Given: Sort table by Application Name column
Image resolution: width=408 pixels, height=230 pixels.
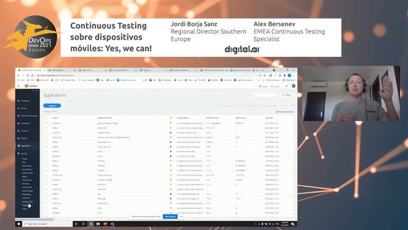Looking at the screenshot, I should coord(105,118).
